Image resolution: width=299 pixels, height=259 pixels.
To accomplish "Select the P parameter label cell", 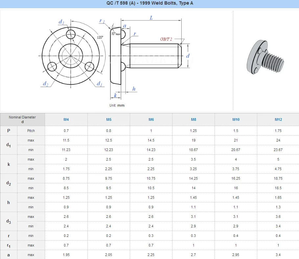I will (x=9, y=131).
